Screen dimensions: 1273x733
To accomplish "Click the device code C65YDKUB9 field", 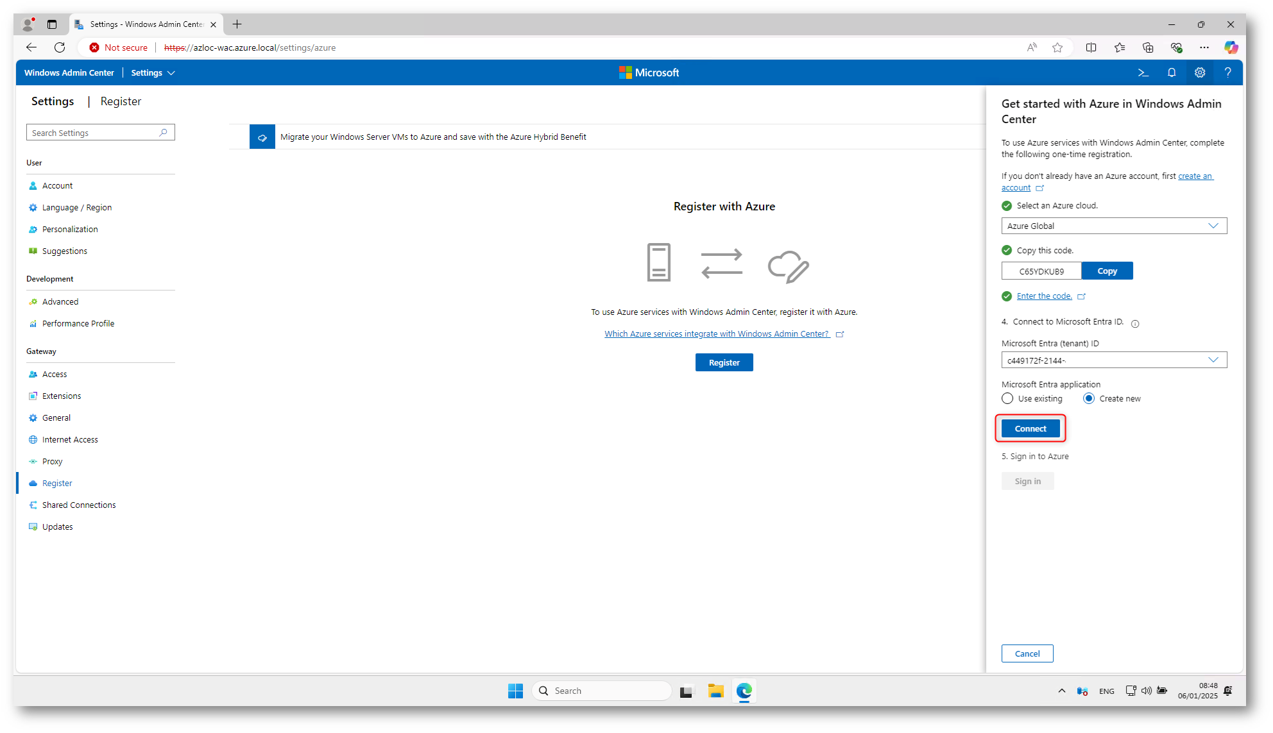I will pyautogui.click(x=1041, y=271).
